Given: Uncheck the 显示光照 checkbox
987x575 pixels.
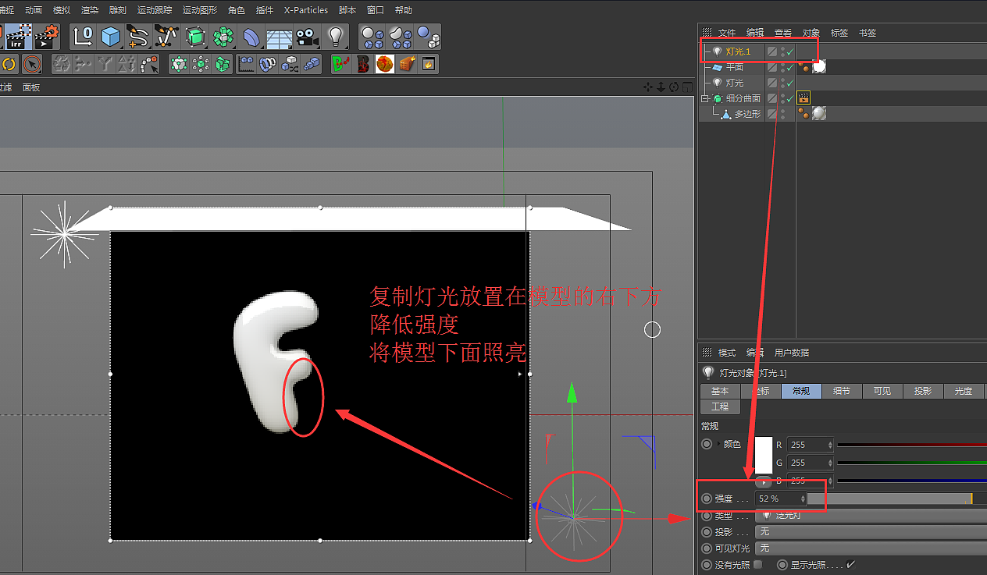Looking at the screenshot, I should [851, 565].
